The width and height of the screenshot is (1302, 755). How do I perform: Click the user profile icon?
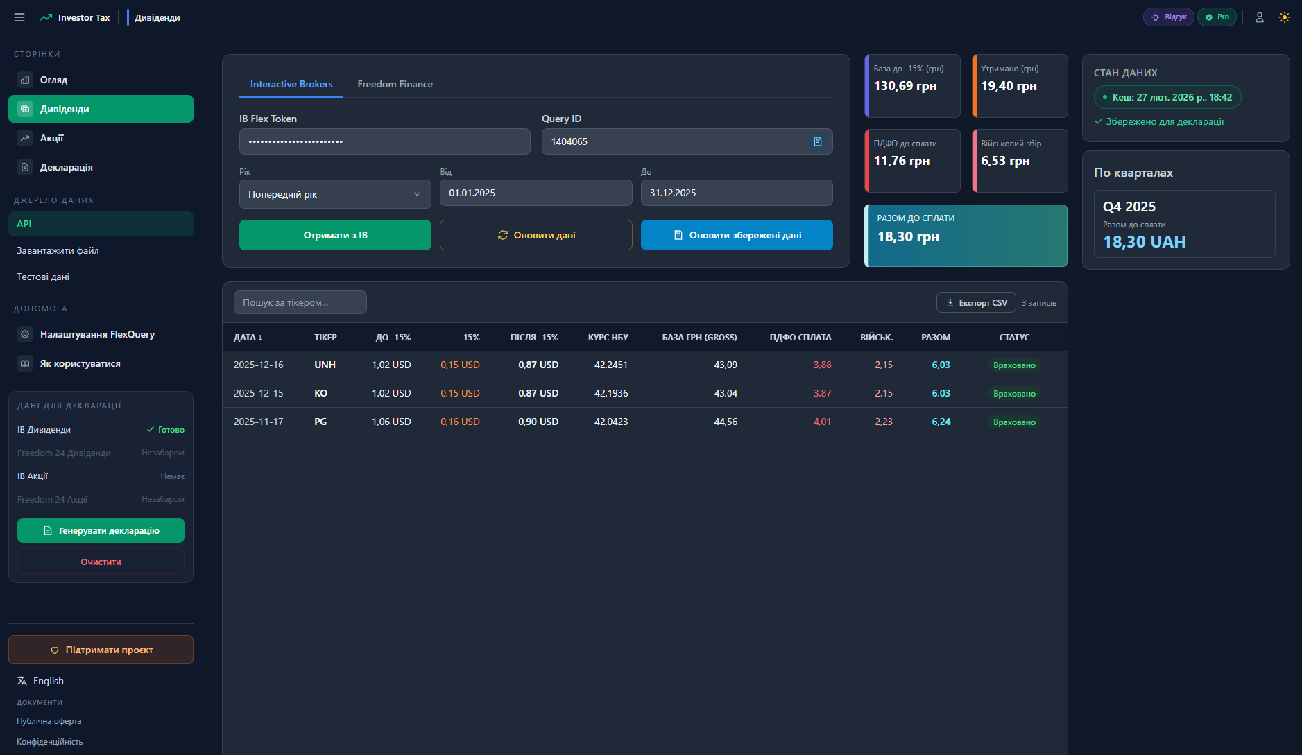click(1259, 17)
